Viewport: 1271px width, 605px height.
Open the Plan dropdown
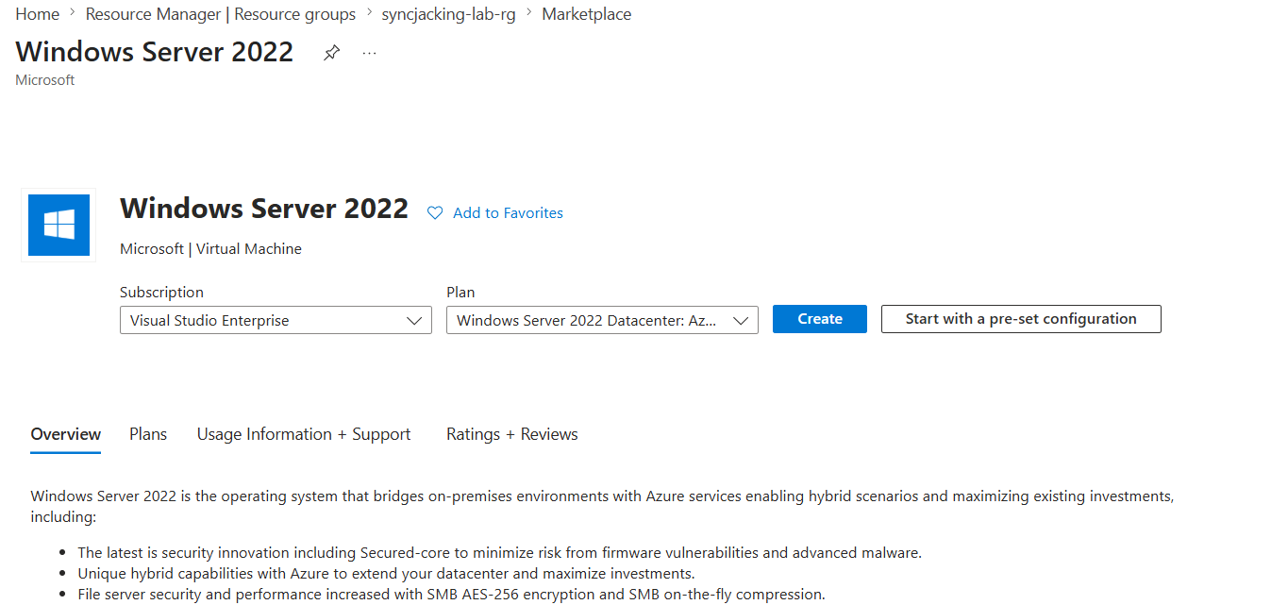602,320
